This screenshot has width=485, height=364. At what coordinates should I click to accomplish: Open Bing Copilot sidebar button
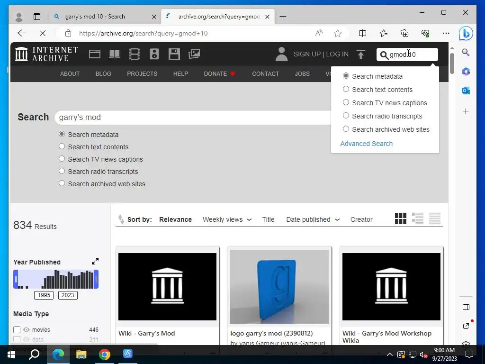pos(466,33)
